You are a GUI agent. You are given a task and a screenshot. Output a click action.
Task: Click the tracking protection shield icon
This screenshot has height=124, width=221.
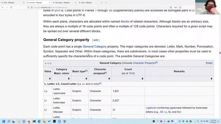coord(28,7)
